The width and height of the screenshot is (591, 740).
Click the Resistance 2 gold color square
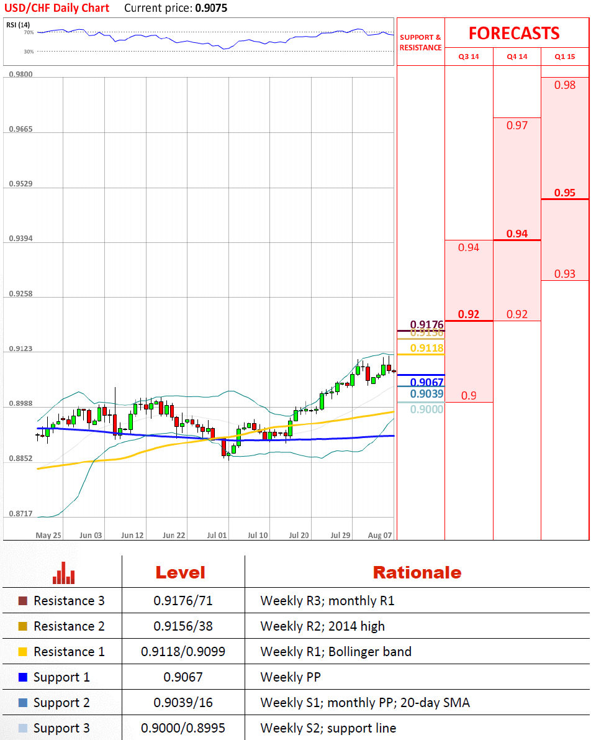[x=23, y=626]
